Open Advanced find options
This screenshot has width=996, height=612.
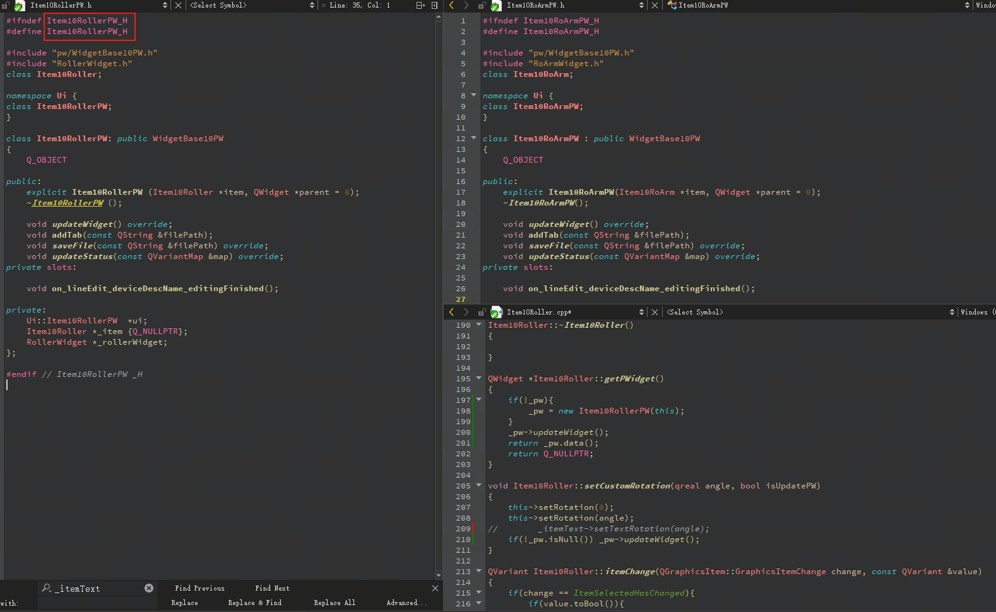[x=406, y=603]
